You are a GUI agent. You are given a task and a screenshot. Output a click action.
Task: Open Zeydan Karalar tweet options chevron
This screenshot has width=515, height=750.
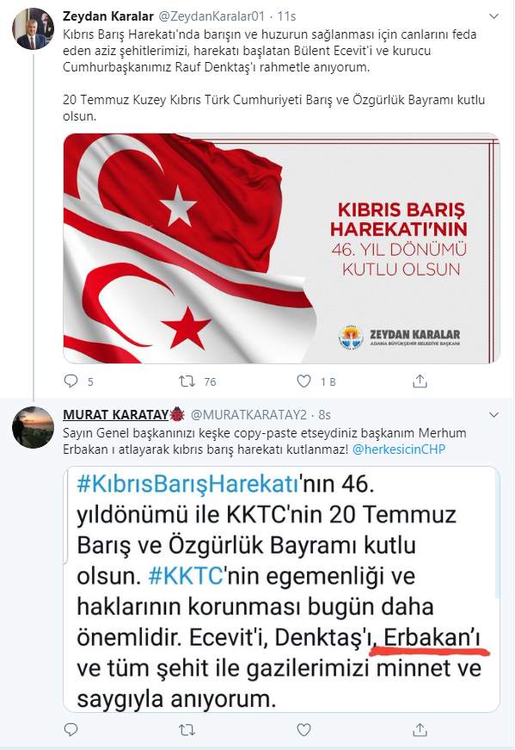[494, 16]
